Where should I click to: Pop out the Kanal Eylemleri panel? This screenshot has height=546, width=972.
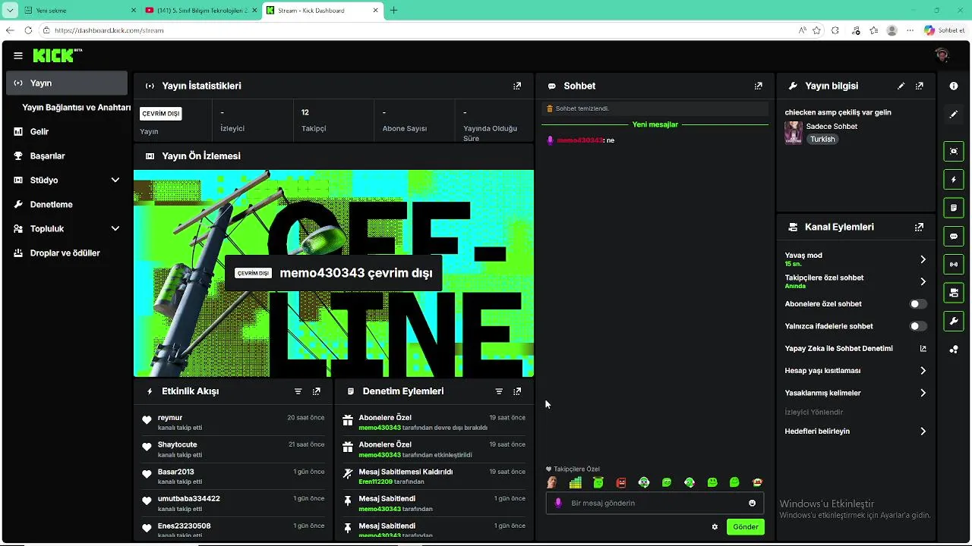point(920,227)
